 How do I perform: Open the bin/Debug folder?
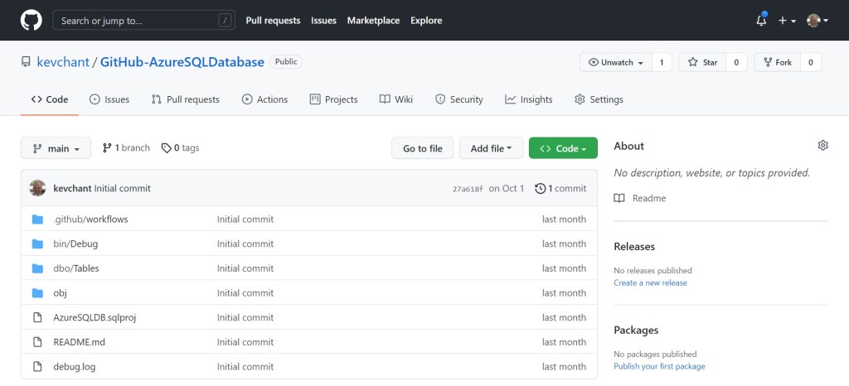pyautogui.click(x=75, y=244)
